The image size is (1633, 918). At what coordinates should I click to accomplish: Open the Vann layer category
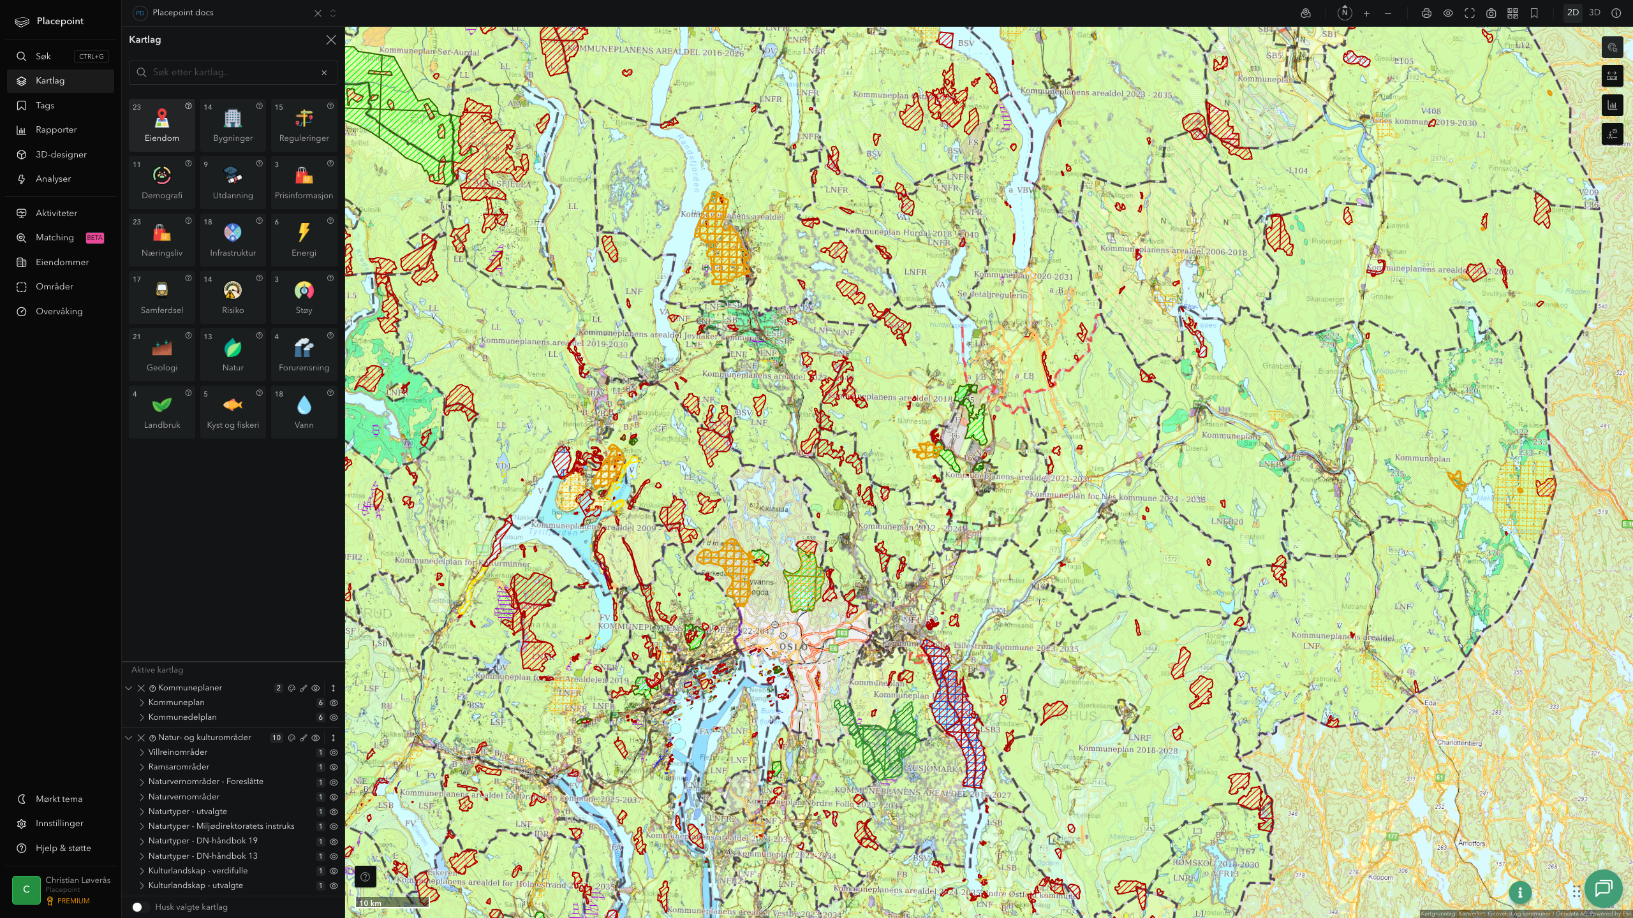(304, 411)
